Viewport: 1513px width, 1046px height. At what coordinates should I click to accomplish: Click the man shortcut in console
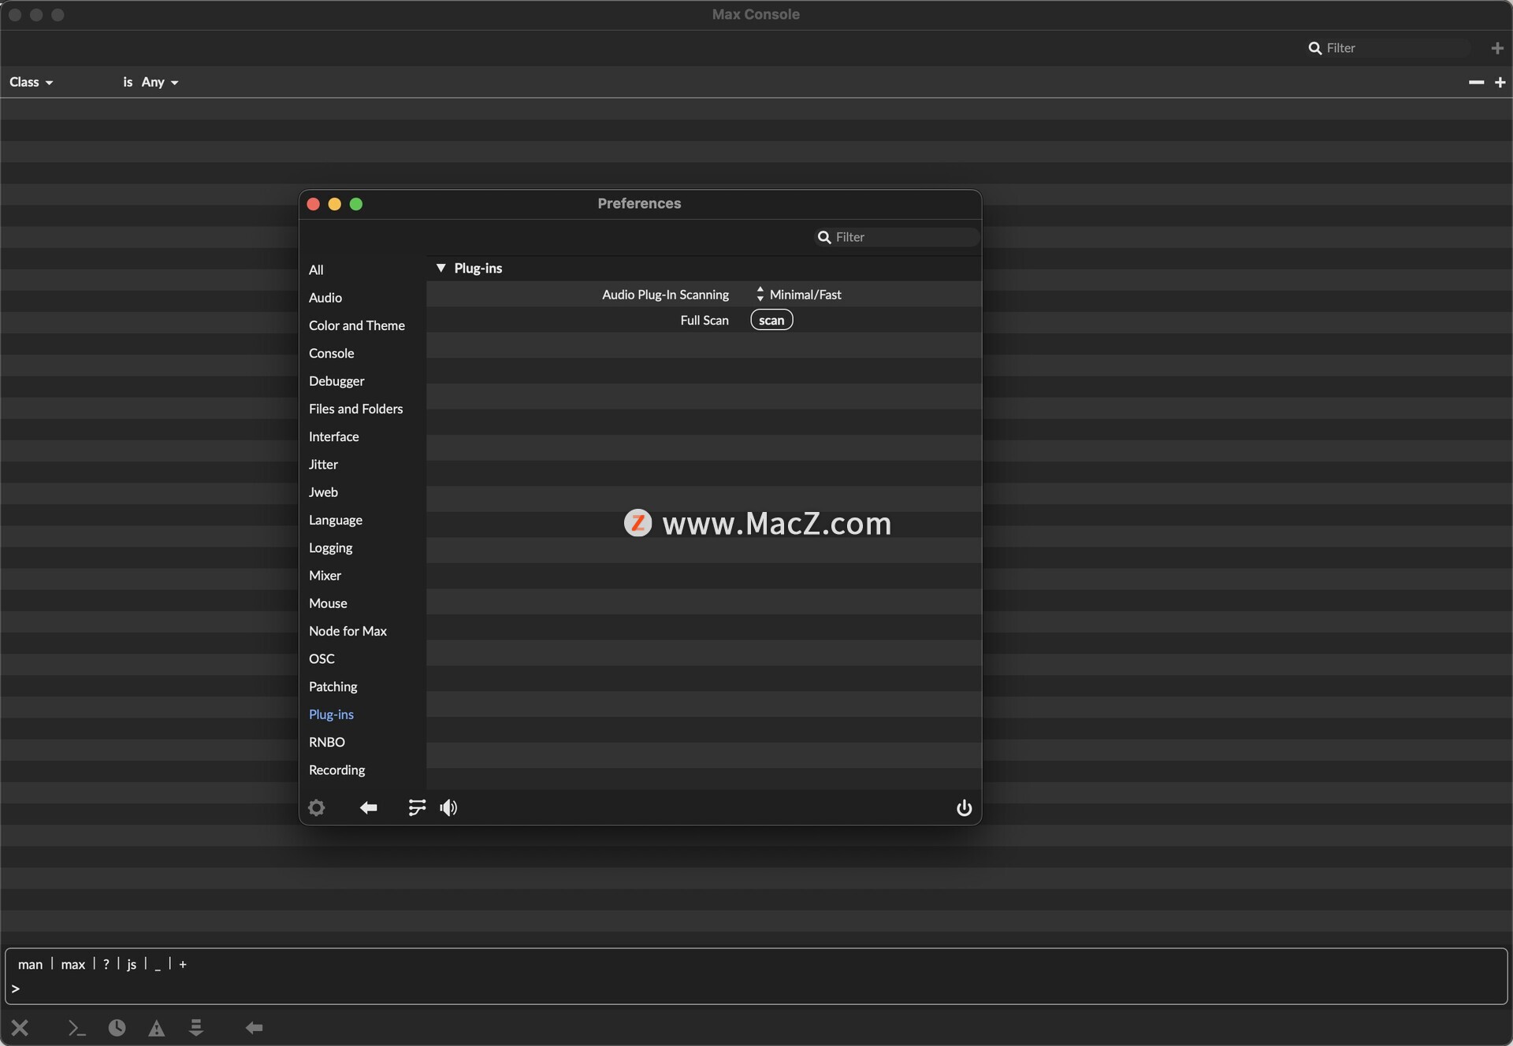[30, 964]
